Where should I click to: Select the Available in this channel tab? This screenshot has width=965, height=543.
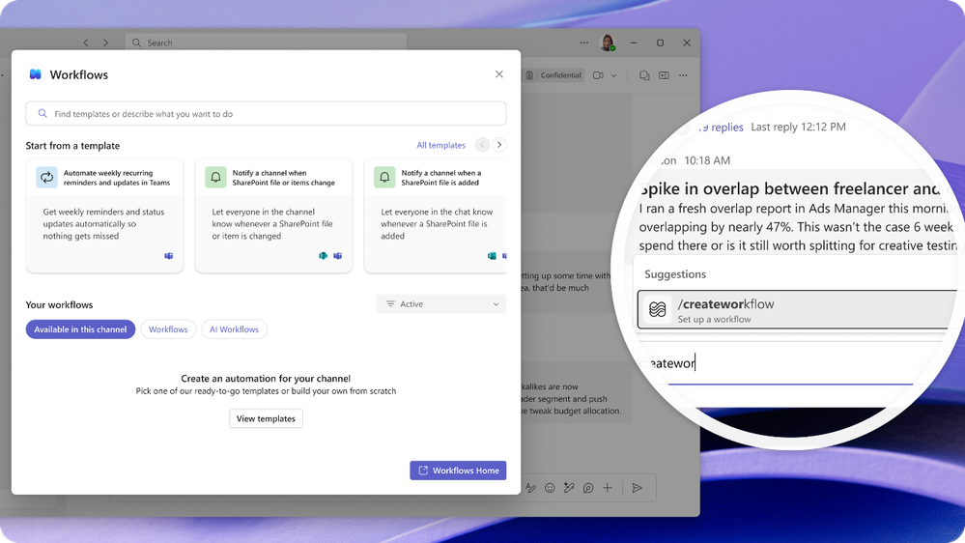80,329
